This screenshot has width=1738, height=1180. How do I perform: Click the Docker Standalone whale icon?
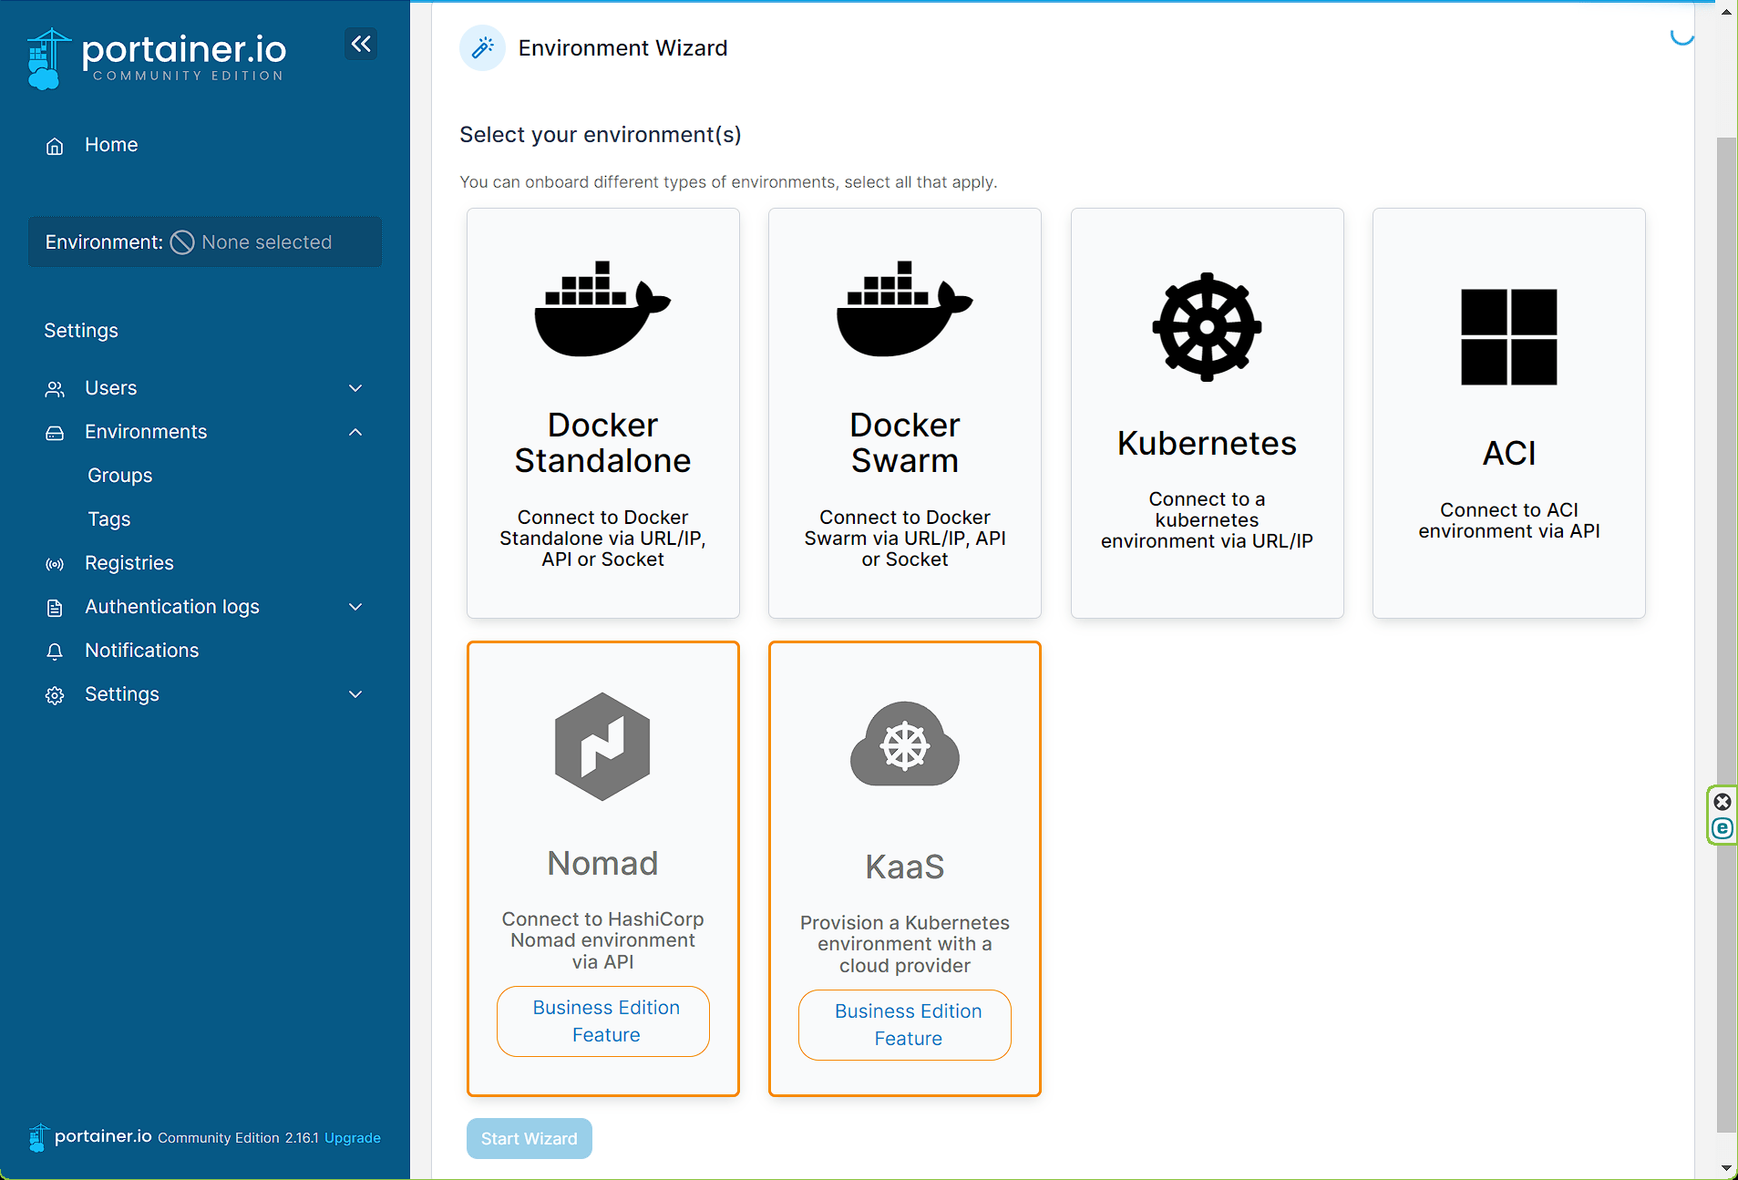tap(602, 309)
